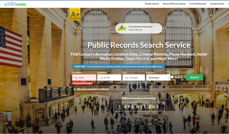
Task: Focus the City input field
Action: (x=134, y=78)
